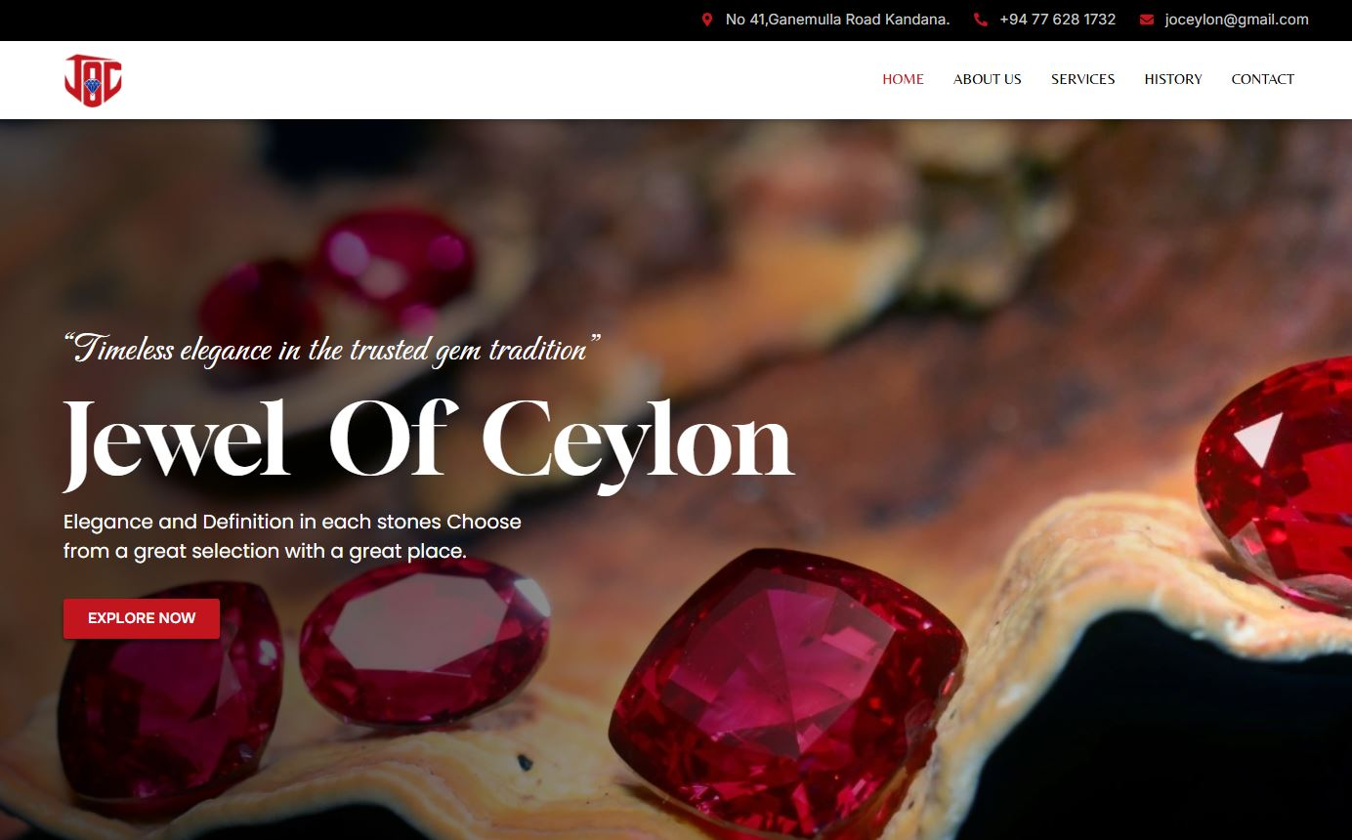Viewport: 1352px width, 840px height.
Task: Click the Elegance and Definition description paragraph
Action: point(292,536)
